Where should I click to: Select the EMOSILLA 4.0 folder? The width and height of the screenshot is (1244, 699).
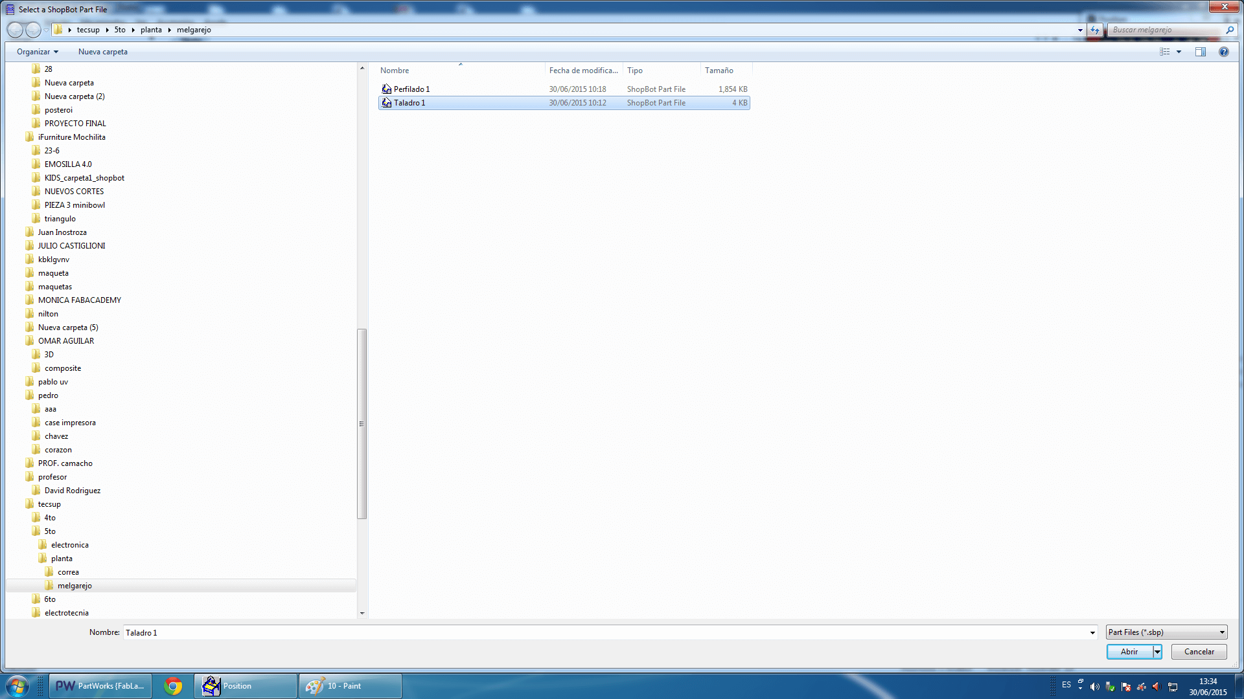(68, 164)
